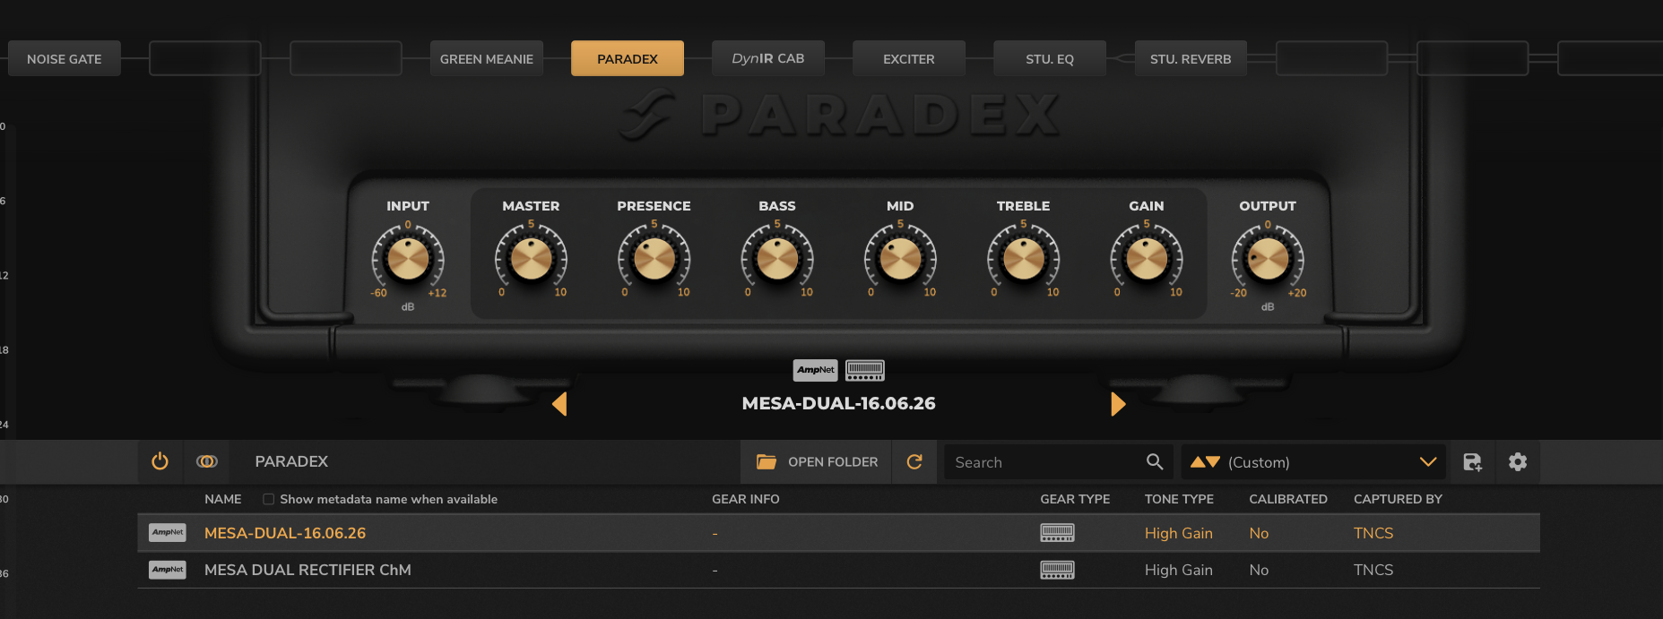Click the MASTER knob
The height and width of the screenshot is (619, 1663).
click(x=531, y=260)
